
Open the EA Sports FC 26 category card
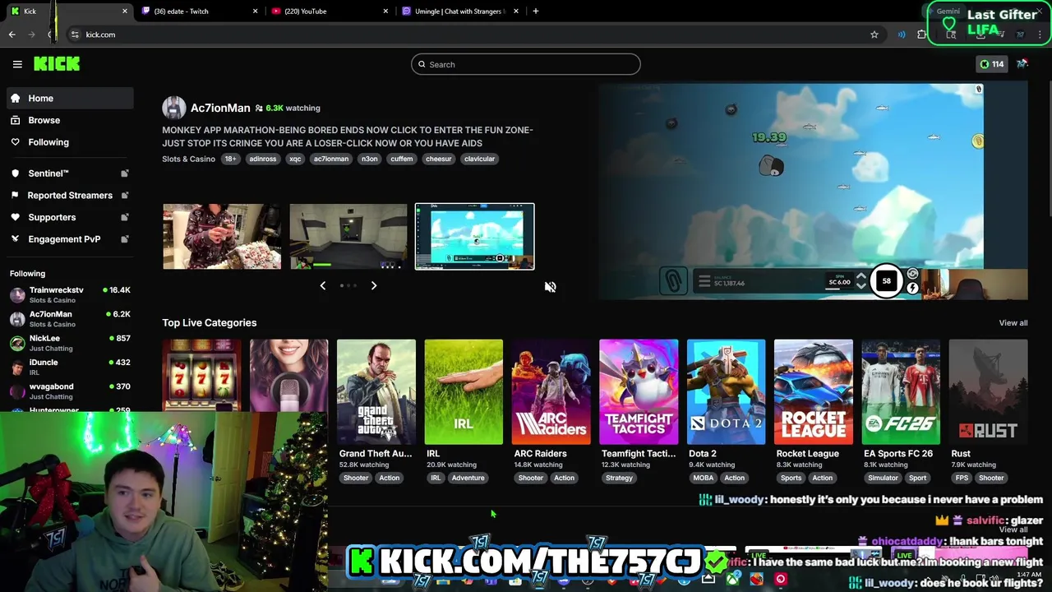click(x=901, y=392)
